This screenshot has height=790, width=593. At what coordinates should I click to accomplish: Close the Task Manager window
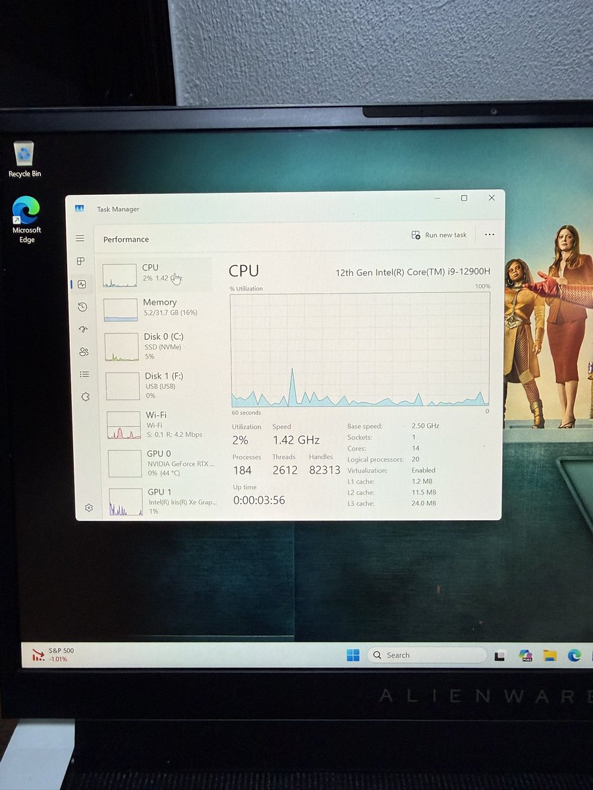[492, 197]
